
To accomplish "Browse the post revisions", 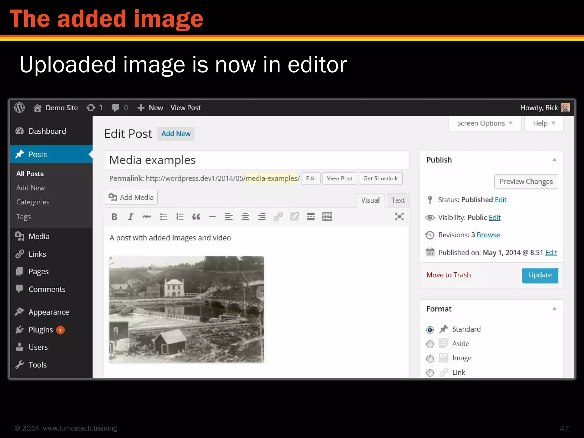I will click(x=488, y=235).
